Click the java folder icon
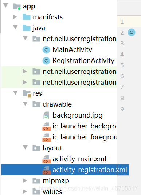This screenshot has height=195, width=141. pyautogui.click(x=27, y=28)
